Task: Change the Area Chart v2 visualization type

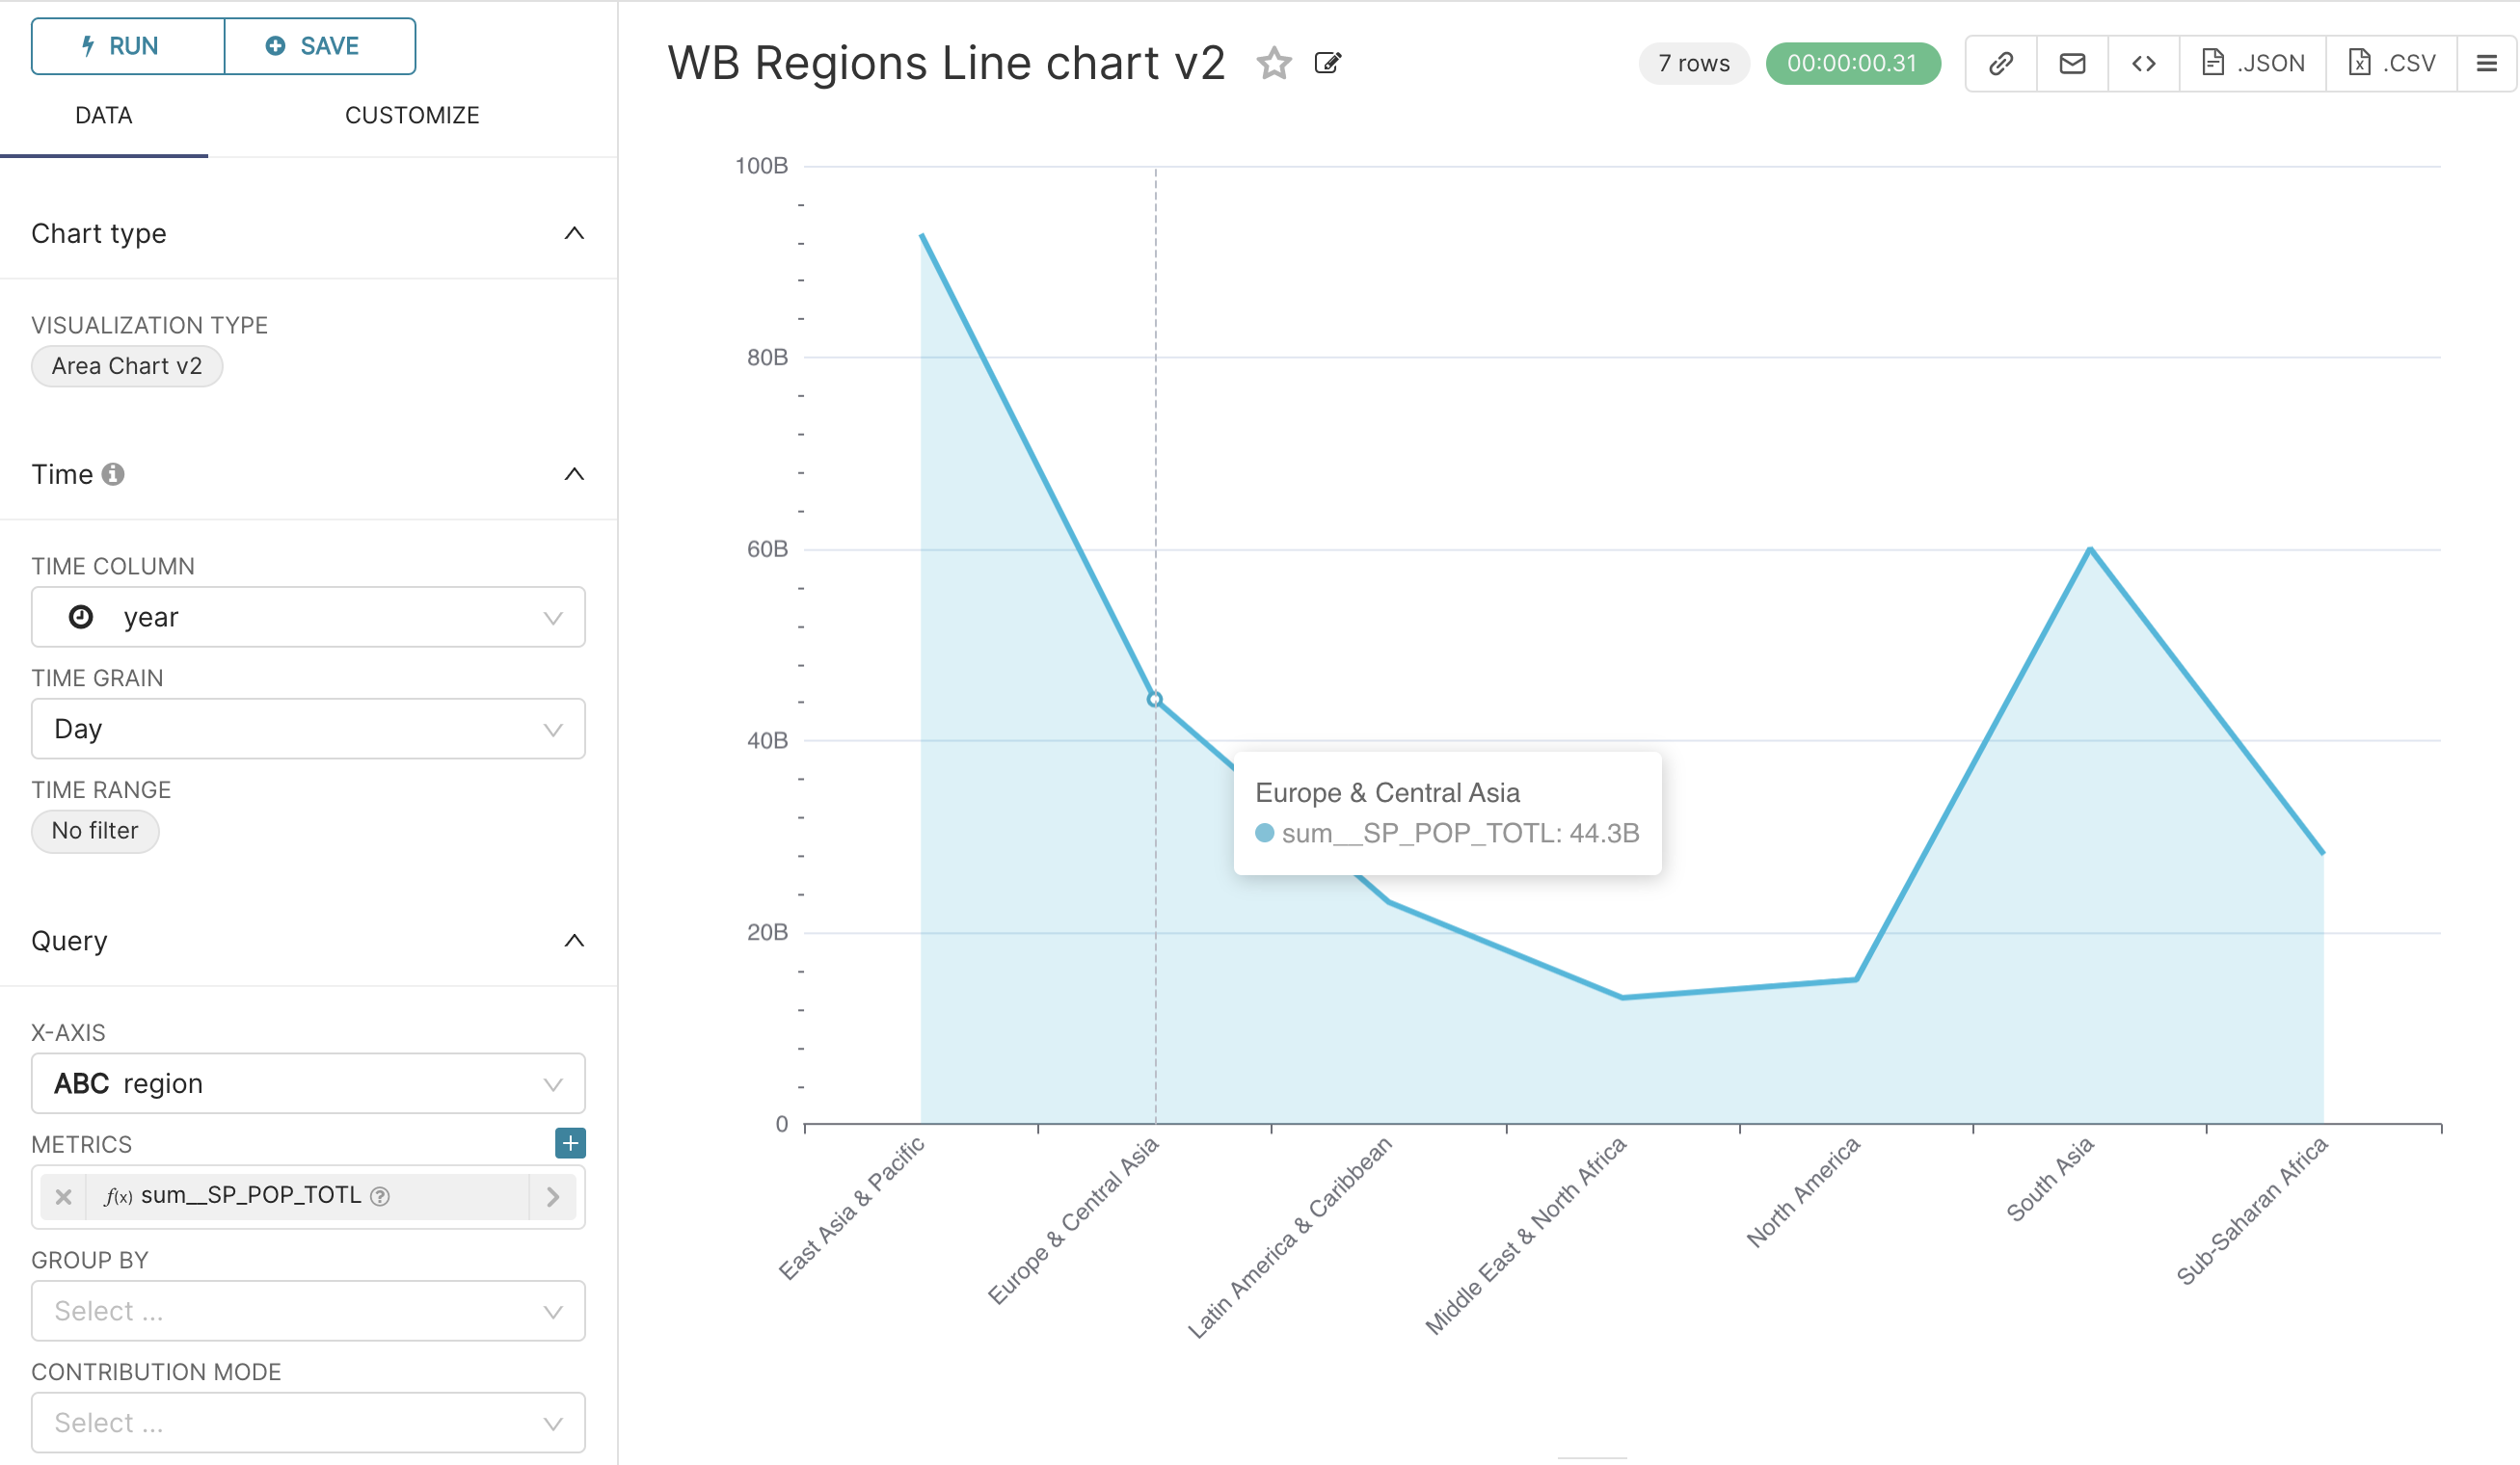Action: point(127,366)
